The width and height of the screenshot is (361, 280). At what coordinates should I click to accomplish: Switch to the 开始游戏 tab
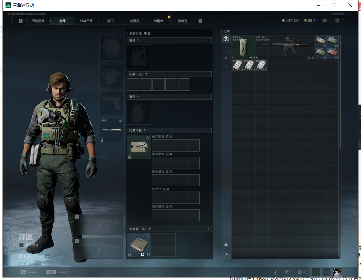(38, 21)
